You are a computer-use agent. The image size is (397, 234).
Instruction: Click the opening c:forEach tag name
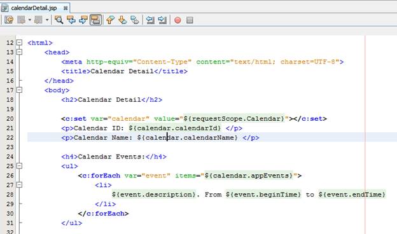point(101,175)
